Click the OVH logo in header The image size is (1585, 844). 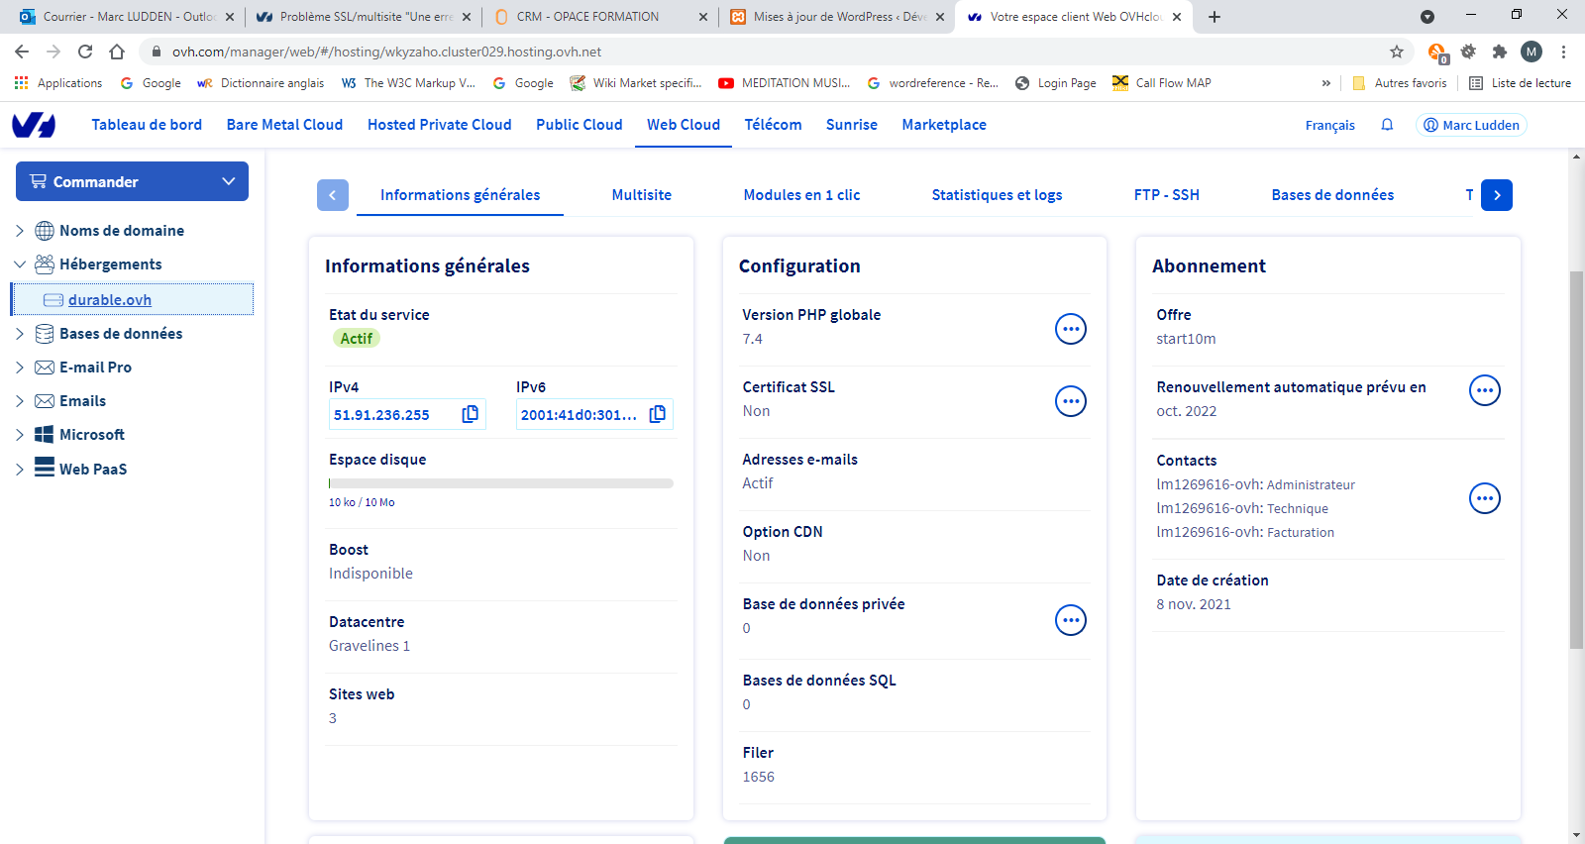34,125
